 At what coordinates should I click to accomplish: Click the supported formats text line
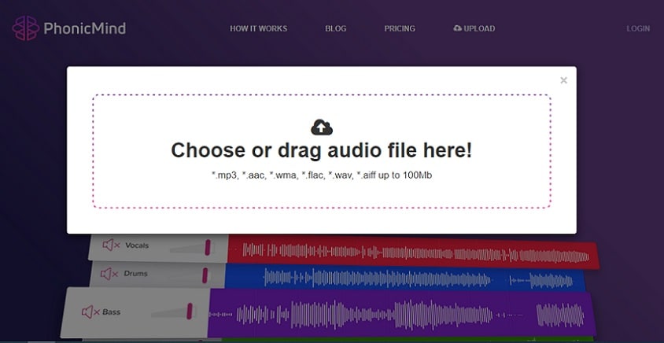(x=322, y=175)
